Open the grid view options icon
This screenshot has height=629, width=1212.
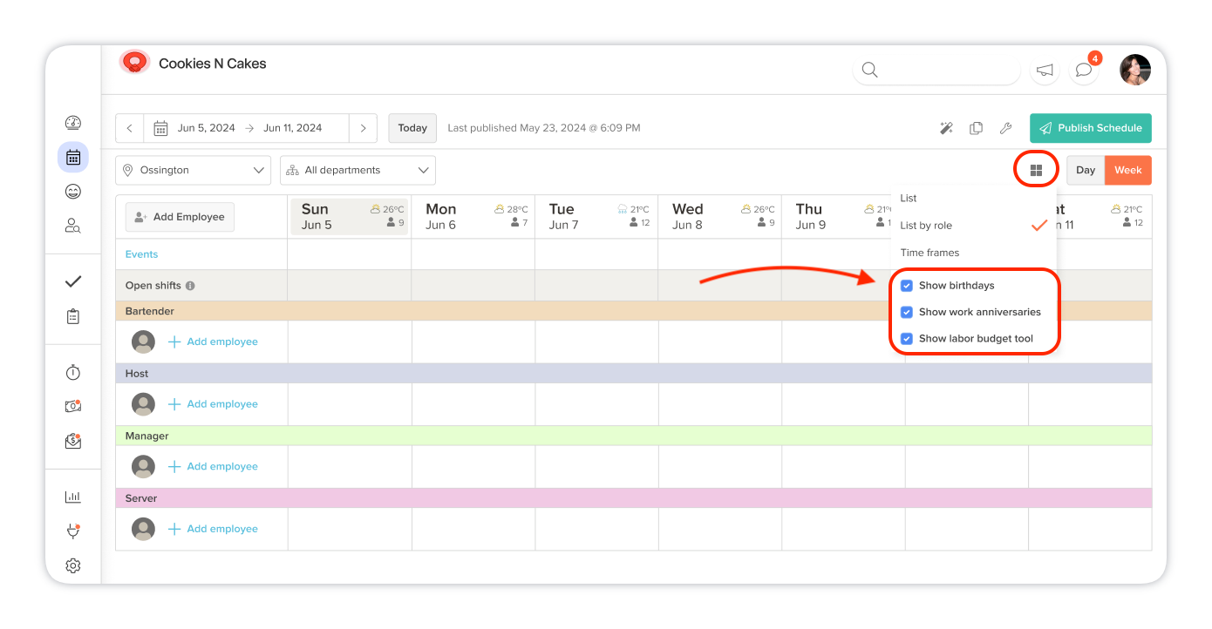coord(1036,170)
